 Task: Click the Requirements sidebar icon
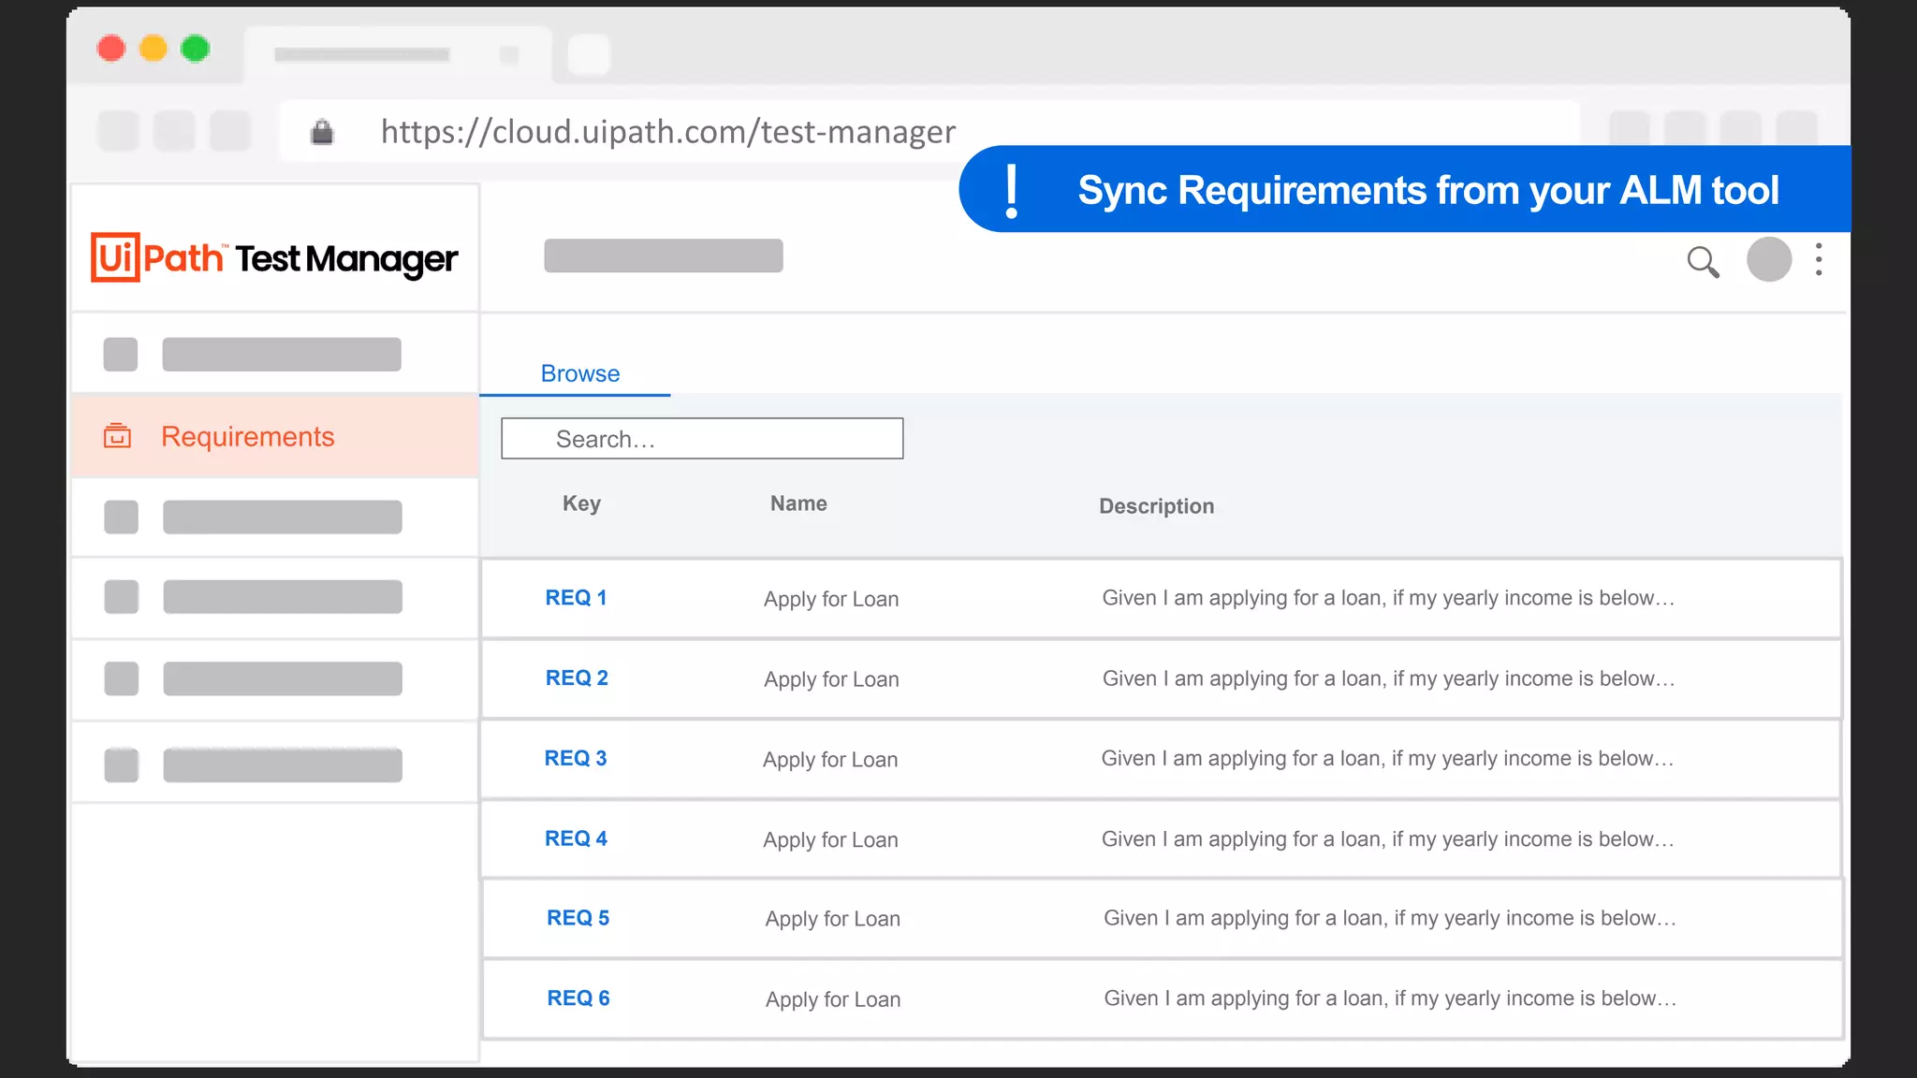coord(117,436)
